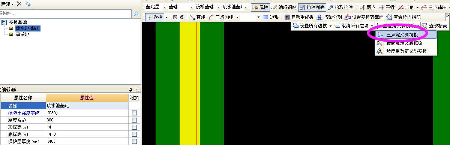Click 点角 point-angle tool
450x145 pixels.
coord(406,7)
